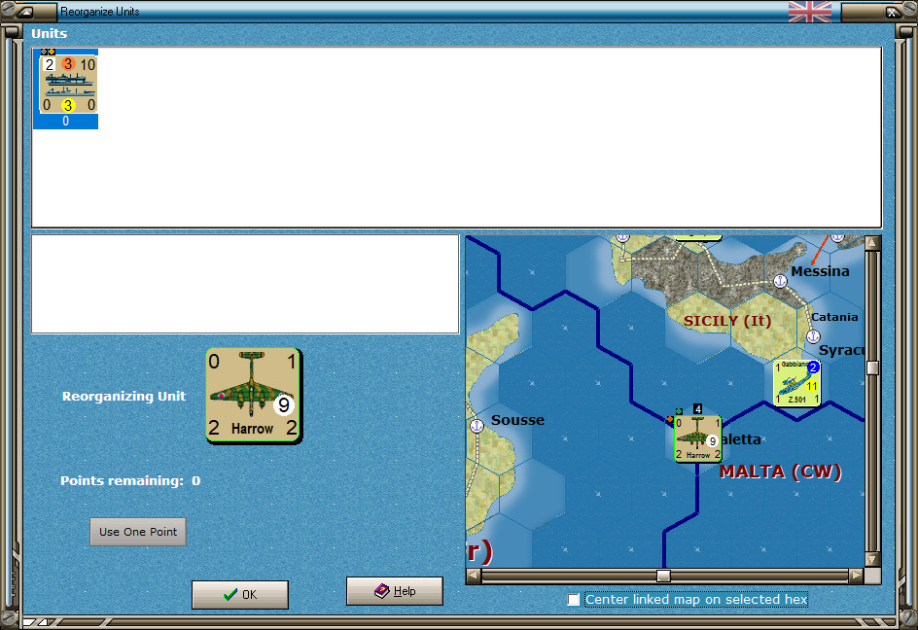918x630 pixels.
Task: Enable Center linked map on selected hex
Action: pyautogui.click(x=574, y=600)
